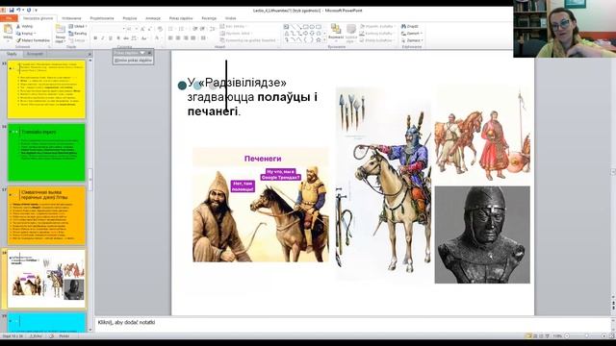
Task: Click the normal view icon in status bar
Action: point(528,335)
